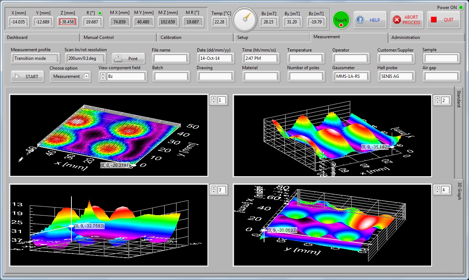The width and height of the screenshot is (469, 280).
Task: Toggle the green Touch button
Action: [x=341, y=20]
